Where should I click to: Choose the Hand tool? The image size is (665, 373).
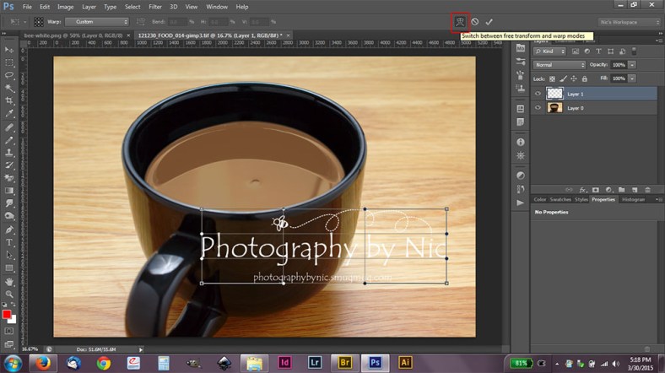9,281
